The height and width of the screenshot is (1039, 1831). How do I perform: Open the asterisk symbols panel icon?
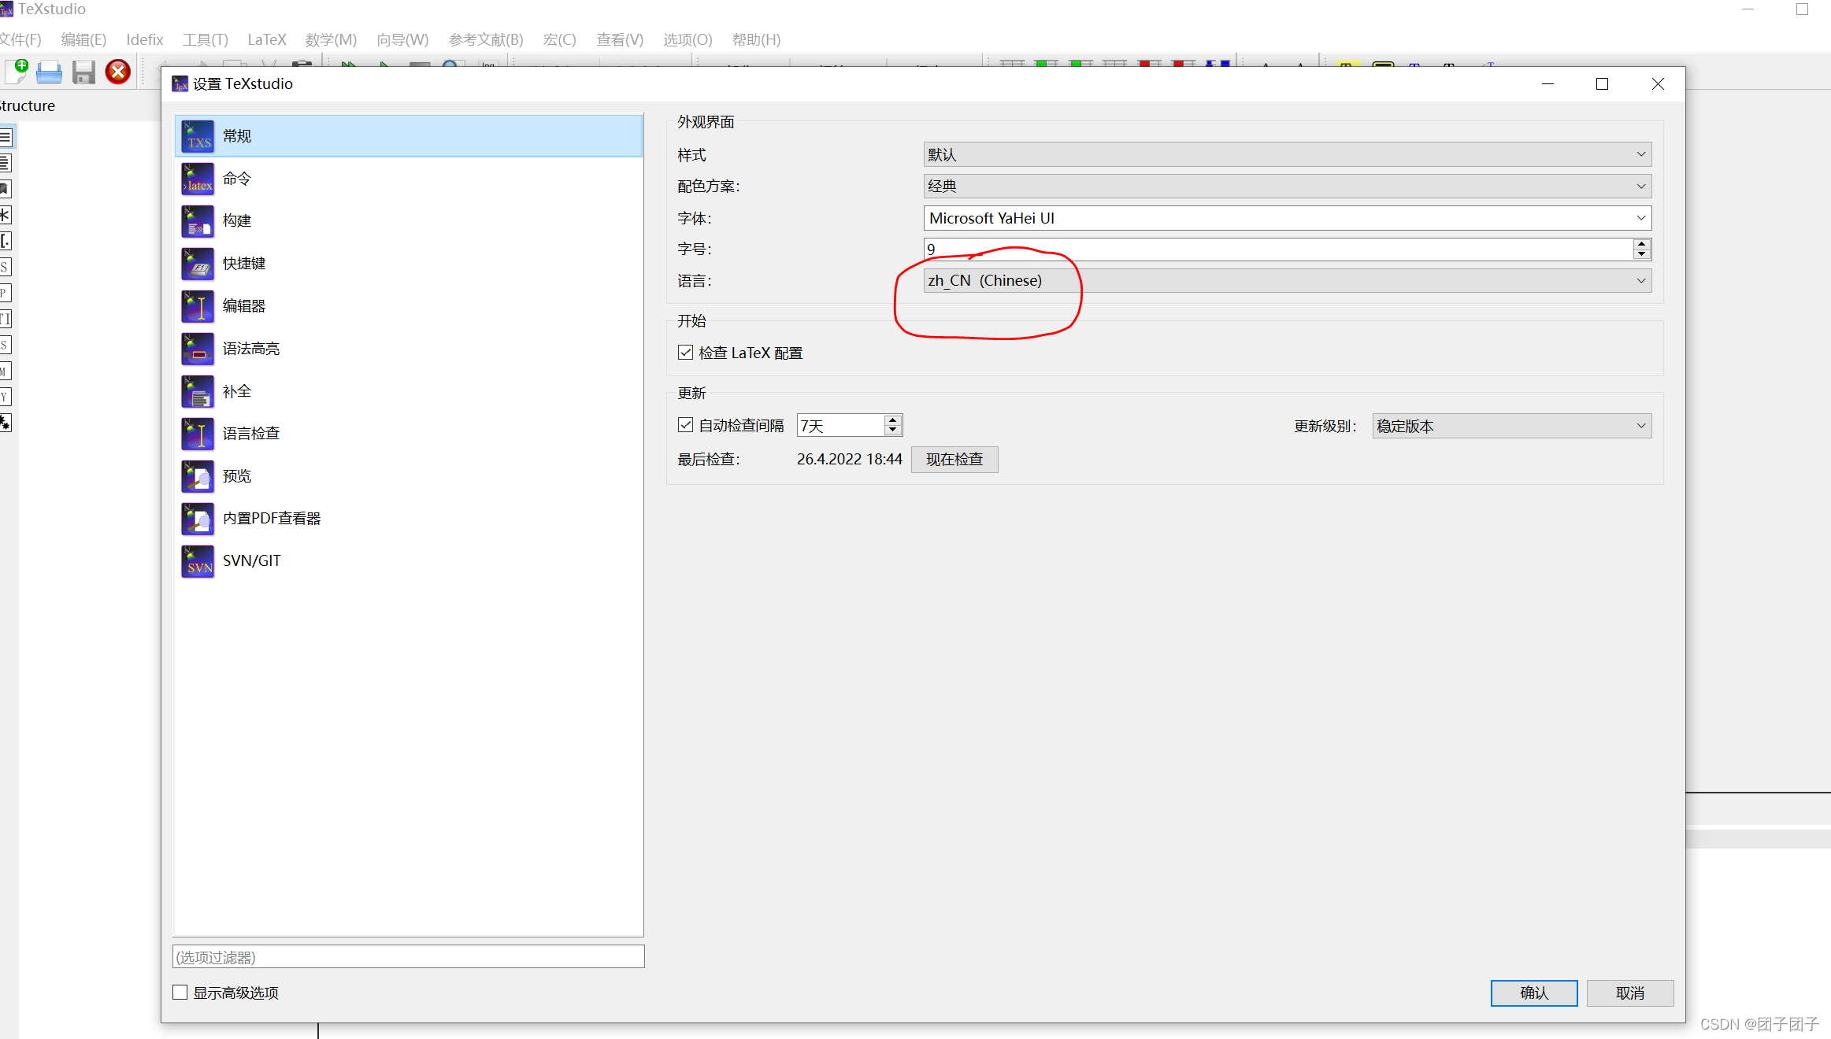(6, 215)
